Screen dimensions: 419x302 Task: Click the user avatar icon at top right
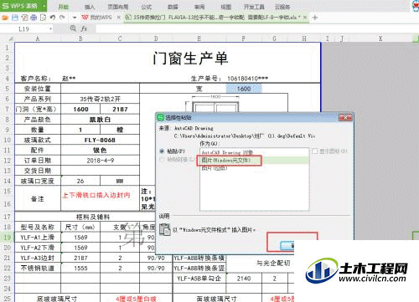[416, 6]
